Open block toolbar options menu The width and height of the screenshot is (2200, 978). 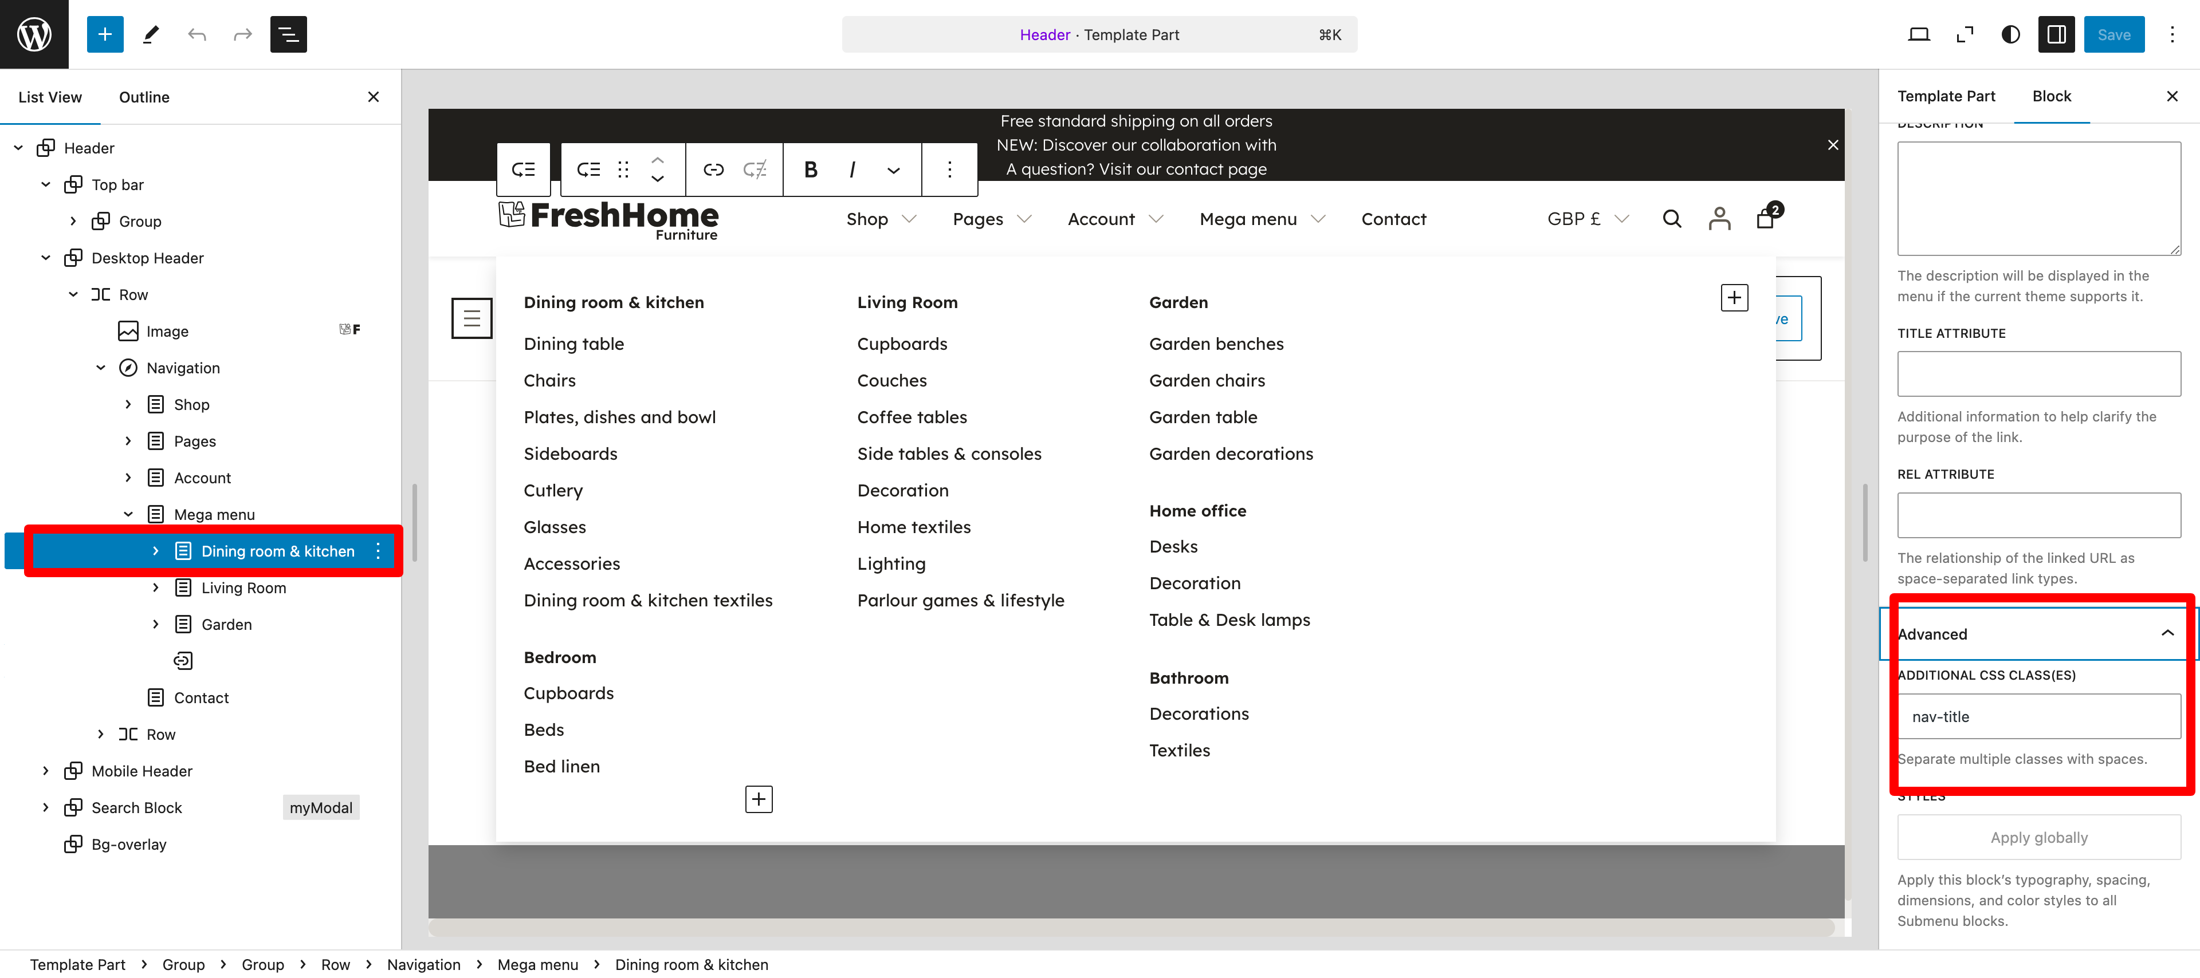pyautogui.click(x=950, y=169)
